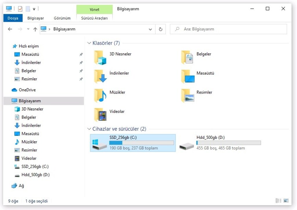The image size is (297, 210).
Task: Open the Masaüstü folder in main pane
Action: click(x=188, y=76)
